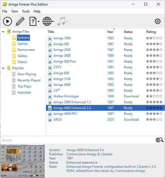Image resolution: width=165 pixels, height=178 pixels.
Task: Click the Amiga 2000 file icon
Action: (50, 50)
